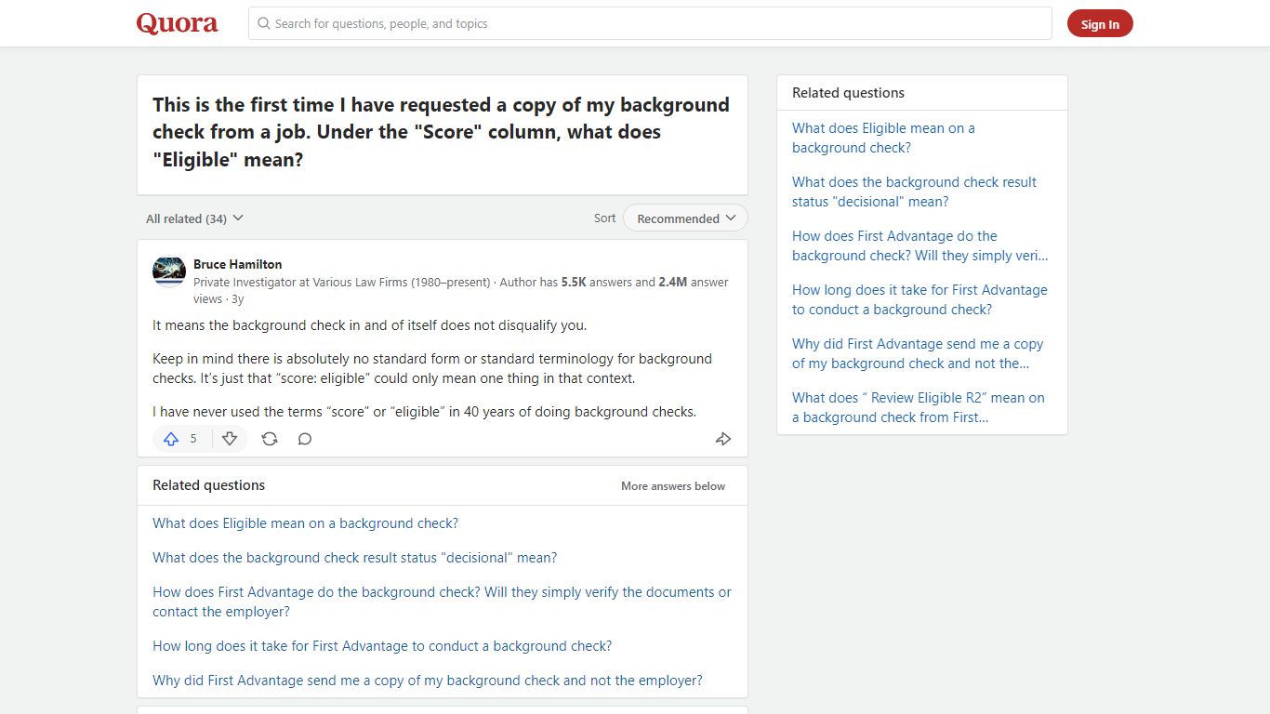This screenshot has height=714, width=1270.
Task: Click the Sign In button
Action: click(1100, 24)
